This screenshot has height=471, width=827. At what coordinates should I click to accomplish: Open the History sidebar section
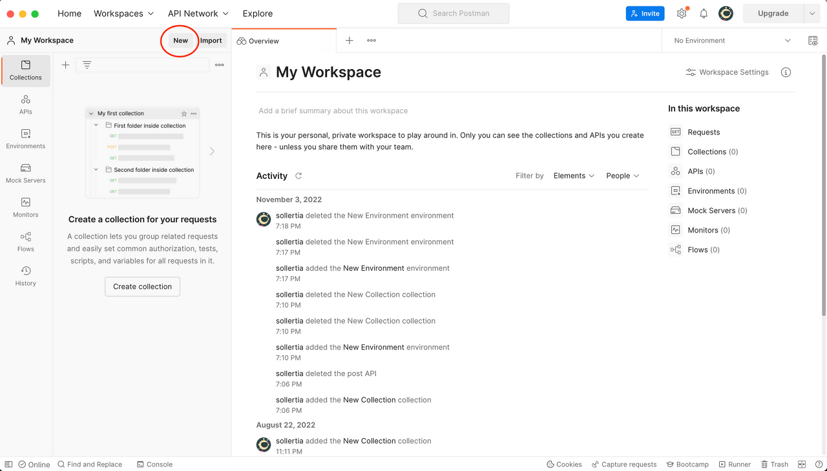26,276
